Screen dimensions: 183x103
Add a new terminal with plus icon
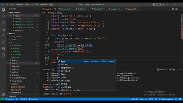165,70
